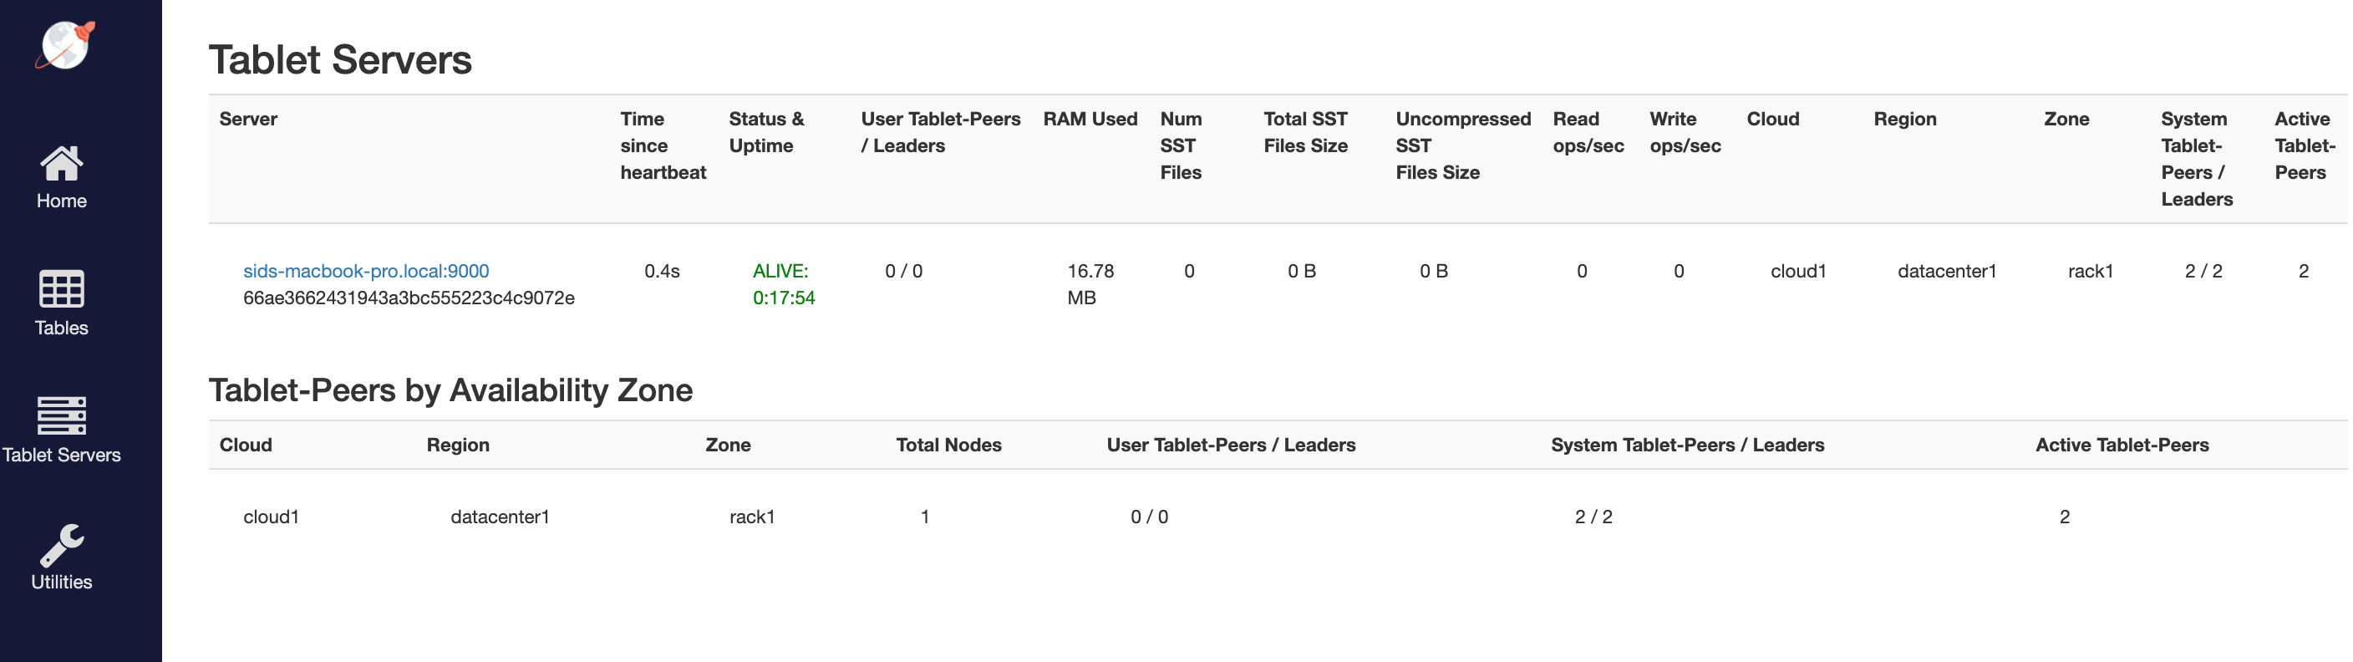This screenshot has width=2353, height=662.
Task: Click the Tablet Servers sidebar label
Action: (61, 456)
